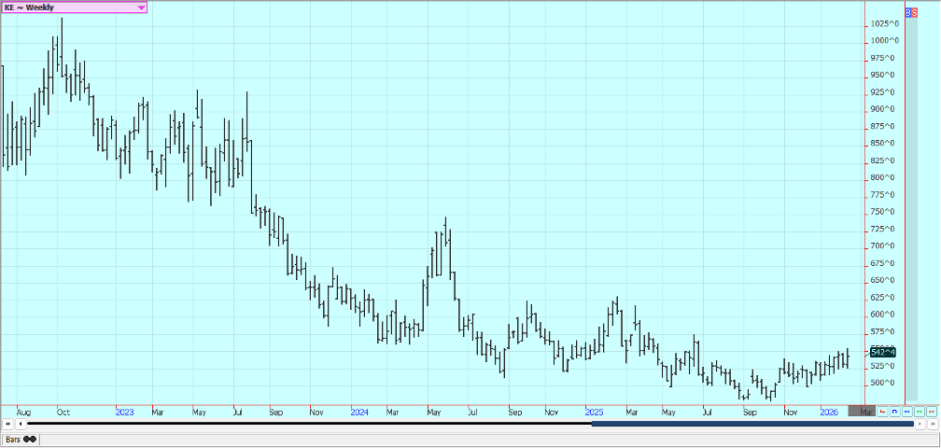The width and height of the screenshot is (941, 448).
Task: Click the blue B buy button
Action: coord(908,13)
